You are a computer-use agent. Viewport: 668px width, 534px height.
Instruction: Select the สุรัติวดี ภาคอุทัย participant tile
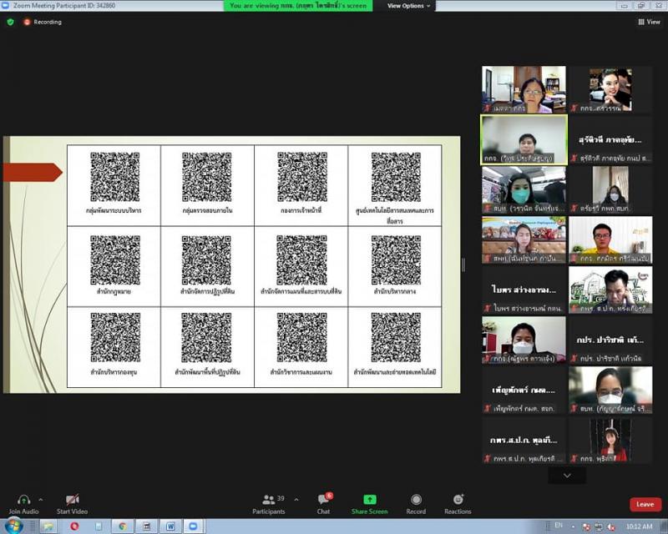point(610,139)
